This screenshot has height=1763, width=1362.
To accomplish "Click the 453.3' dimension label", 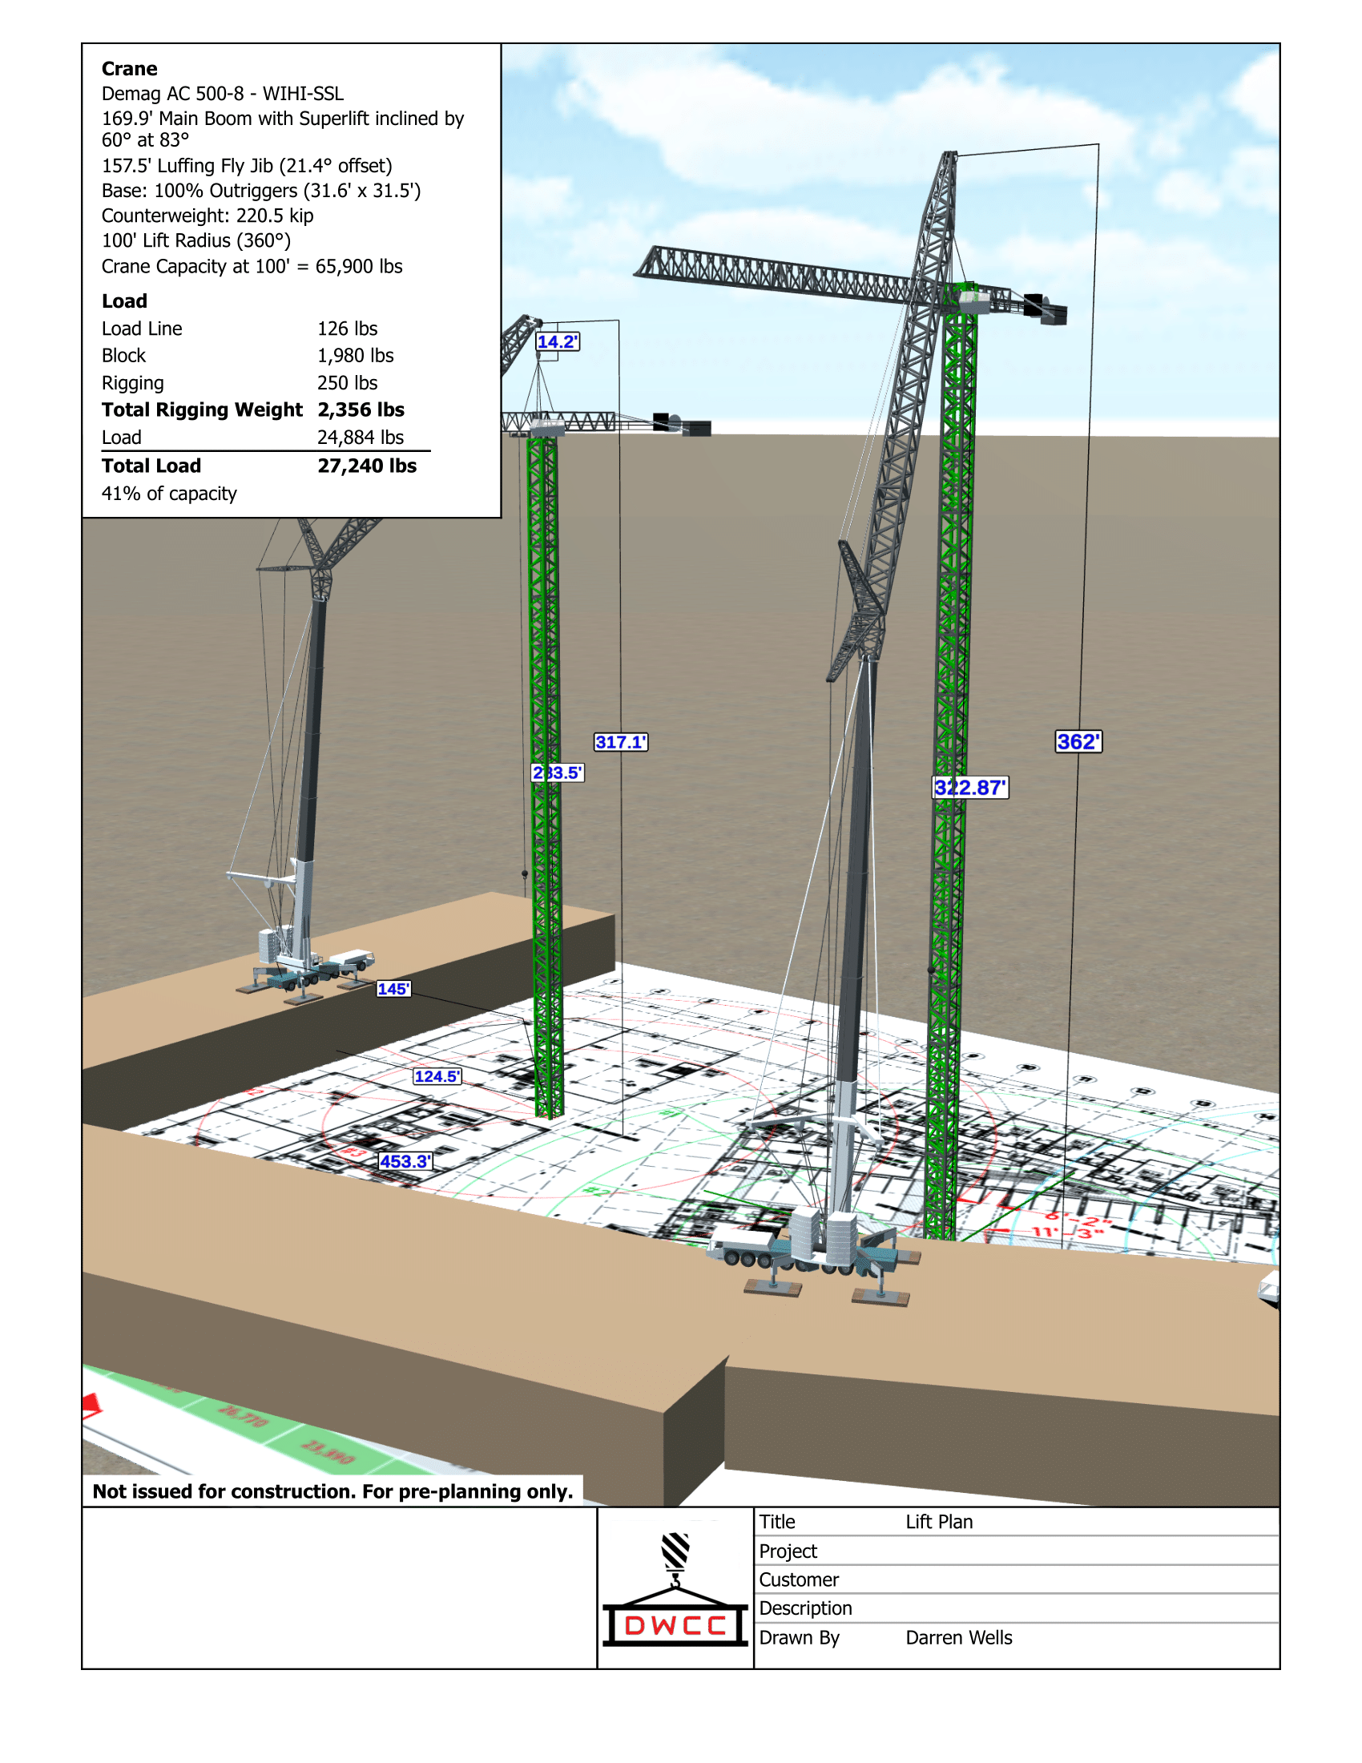I will (x=405, y=1162).
